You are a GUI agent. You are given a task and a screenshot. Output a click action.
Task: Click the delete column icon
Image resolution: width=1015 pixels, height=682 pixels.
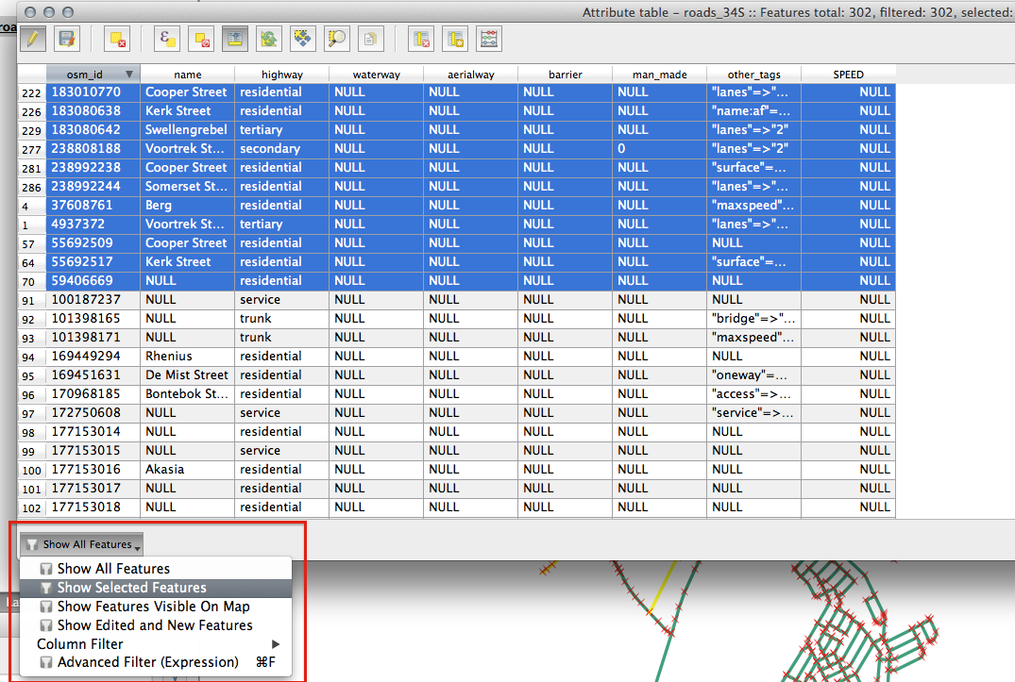(421, 39)
